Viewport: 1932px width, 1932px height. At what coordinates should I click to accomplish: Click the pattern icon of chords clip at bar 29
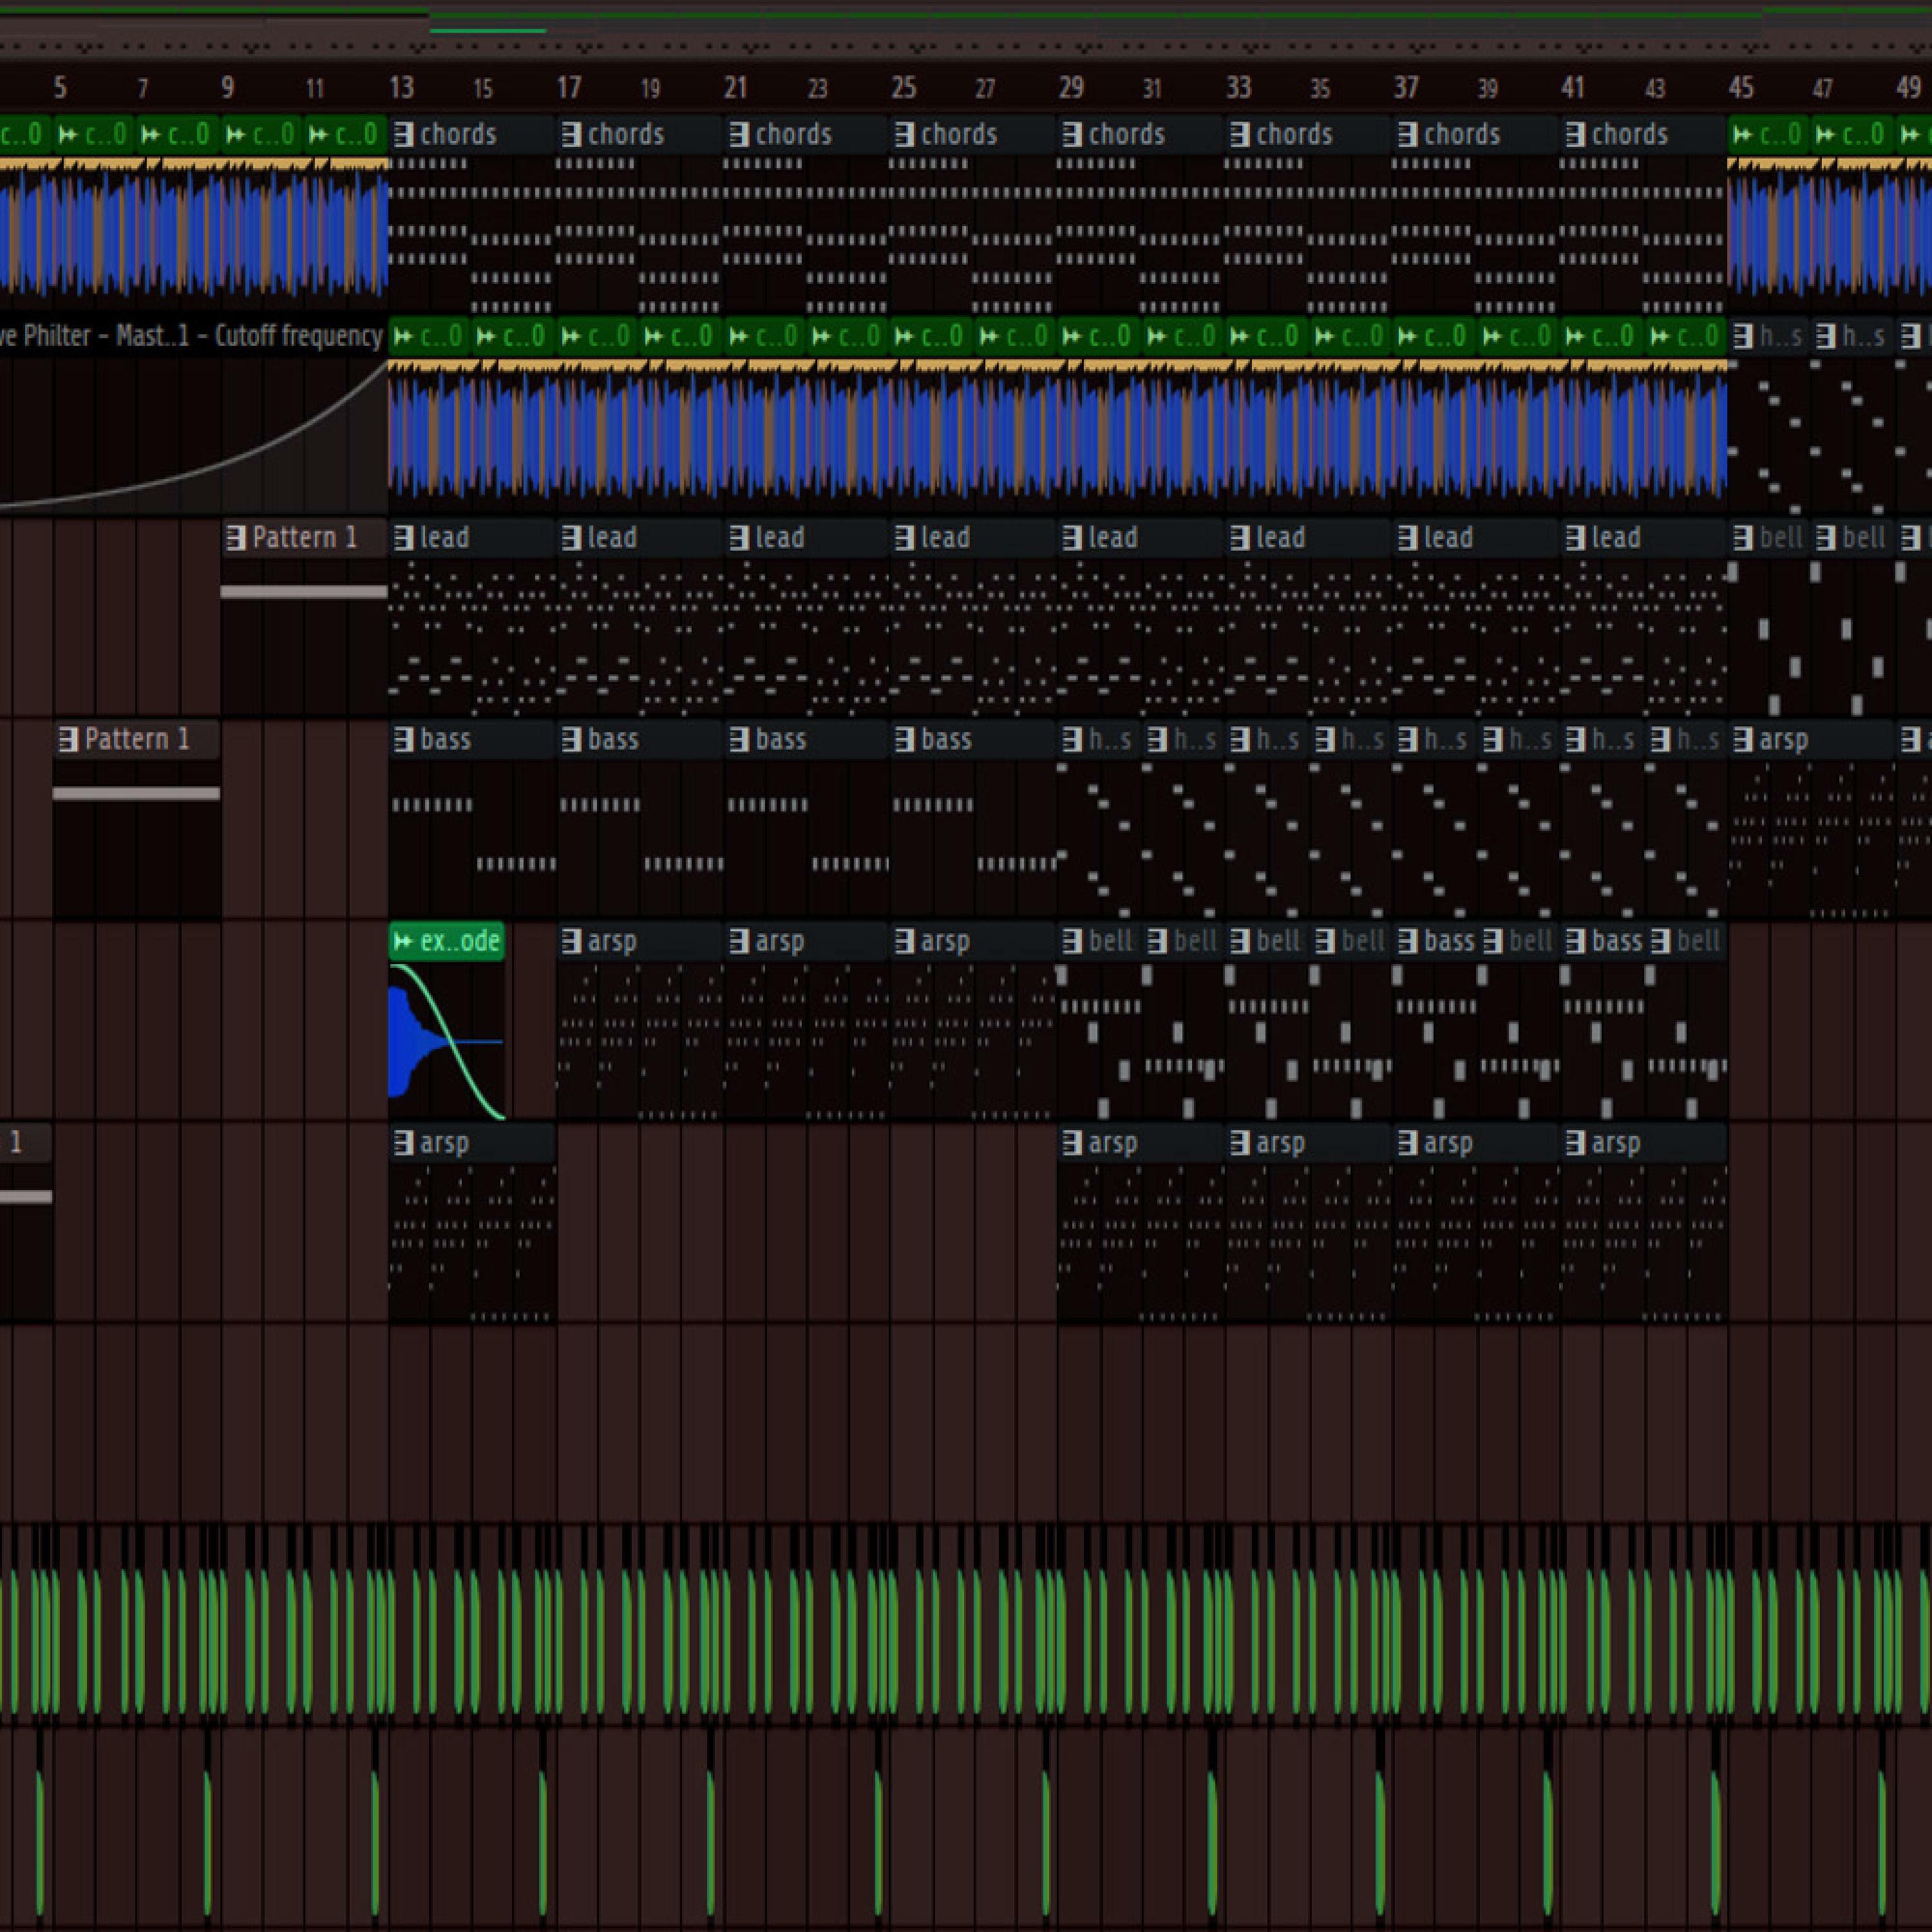coord(1072,134)
